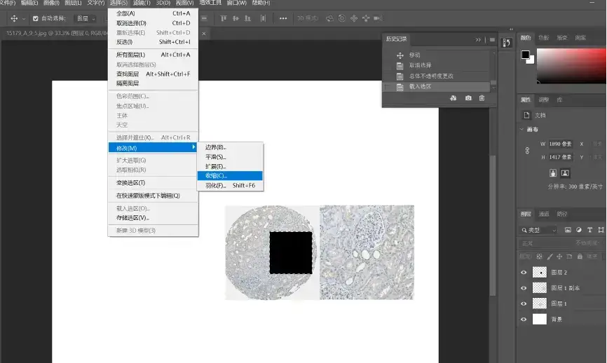
Task: Click the pixel layer filter icon
Action: coord(568,230)
